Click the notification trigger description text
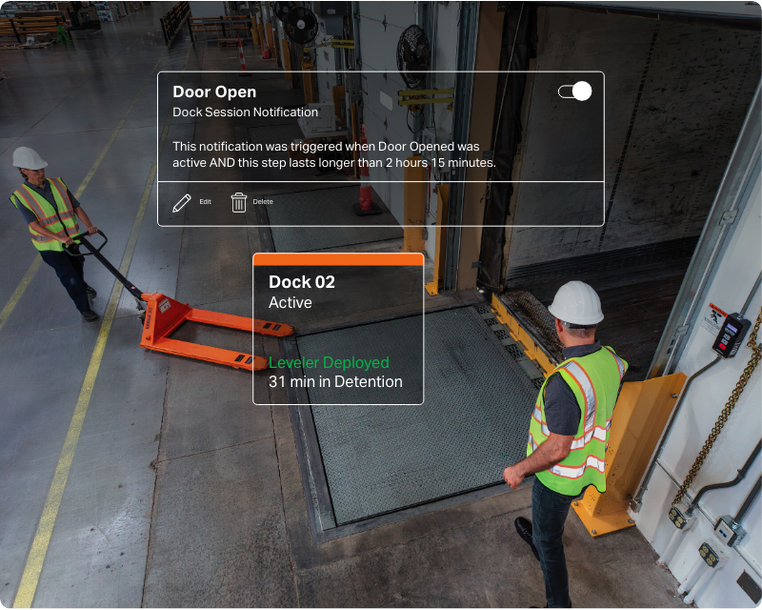The image size is (762, 610). (333, 154)
